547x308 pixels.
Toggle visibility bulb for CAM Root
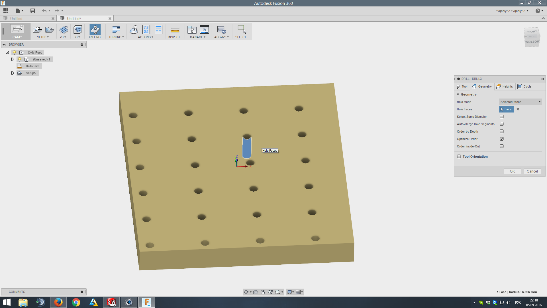click(x=15, y=53)
